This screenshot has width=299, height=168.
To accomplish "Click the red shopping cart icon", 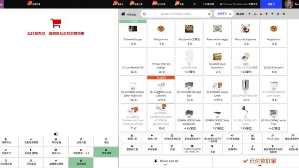I will tap(56, 23).
